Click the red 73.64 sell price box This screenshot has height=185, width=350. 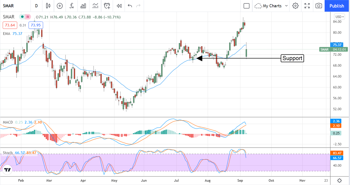click(10, 25)
